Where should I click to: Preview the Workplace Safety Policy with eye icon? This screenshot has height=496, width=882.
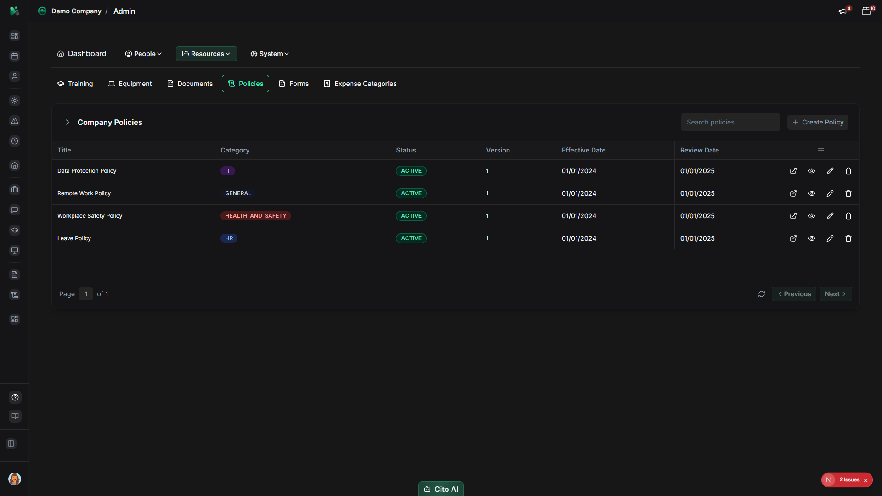tap(811, 215)
